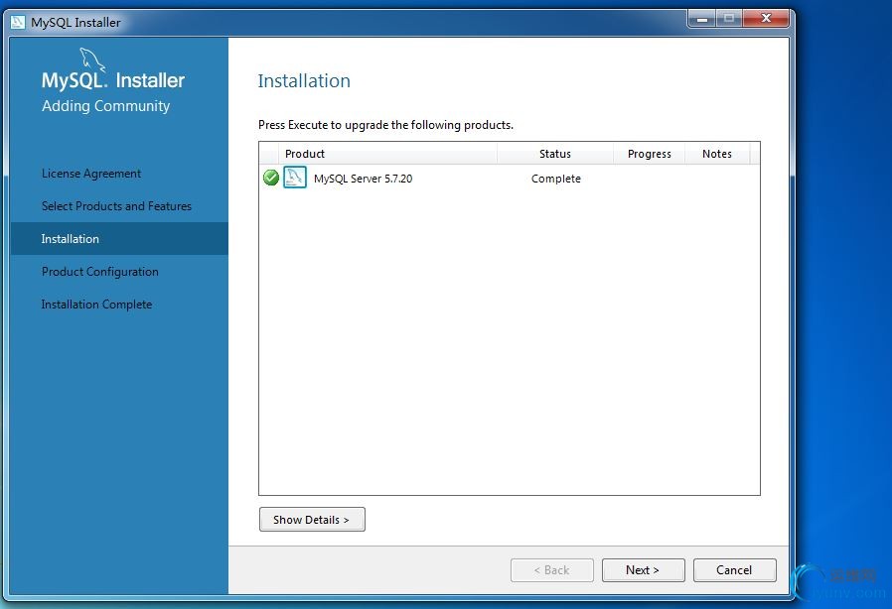The height and width of the screenshot is (609, 892).
Task: Click the Press Execute instruction text
Action: tap(385, 124)
